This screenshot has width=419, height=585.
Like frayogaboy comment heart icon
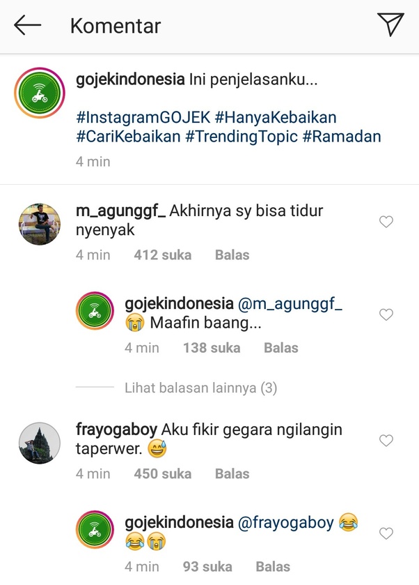coord(386,441)
